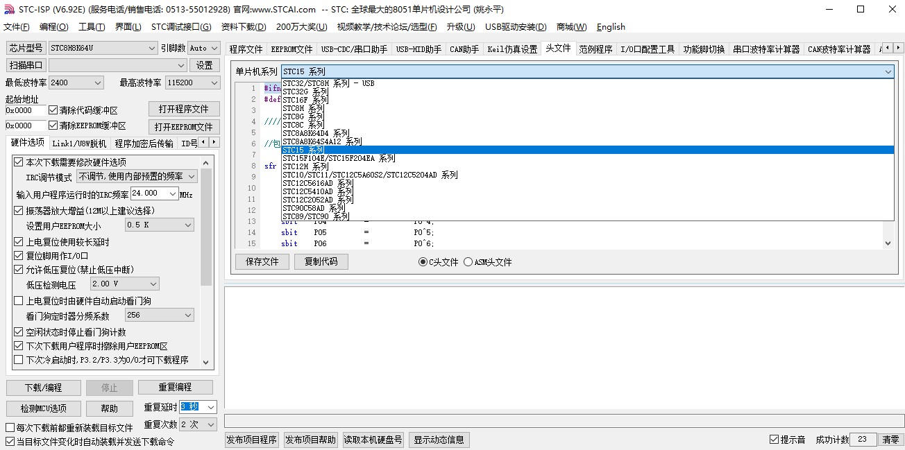Open 文件(F) menu
This screenshot has width=905, height=450.
(17, 27)
